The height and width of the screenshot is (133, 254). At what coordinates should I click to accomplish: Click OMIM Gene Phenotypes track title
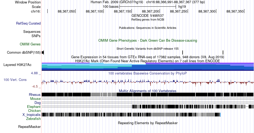pos(148,40)
